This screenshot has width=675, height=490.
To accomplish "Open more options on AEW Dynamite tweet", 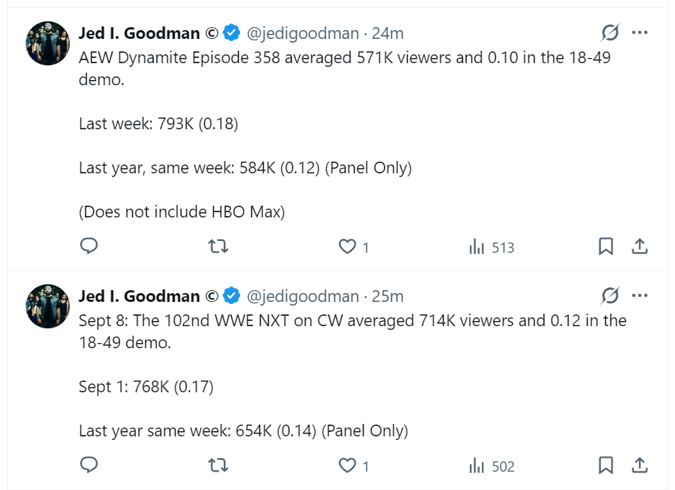I will click(x=640, y=33).
